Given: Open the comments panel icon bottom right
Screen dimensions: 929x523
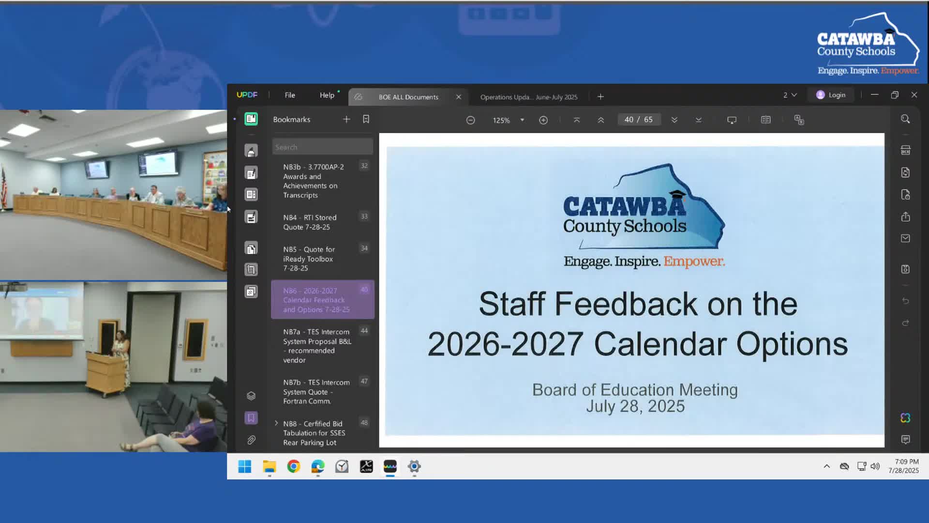Looking at the screenshot, I should 906,440.
